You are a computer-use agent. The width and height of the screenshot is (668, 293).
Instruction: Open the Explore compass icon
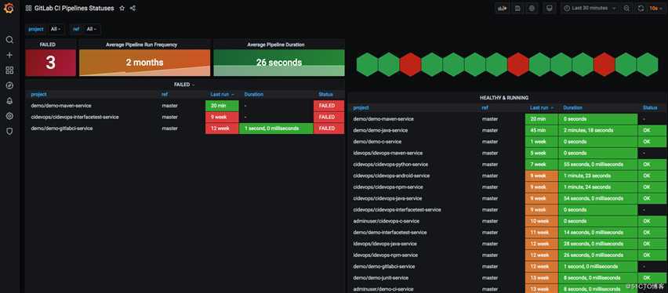(x=9, y=85)
